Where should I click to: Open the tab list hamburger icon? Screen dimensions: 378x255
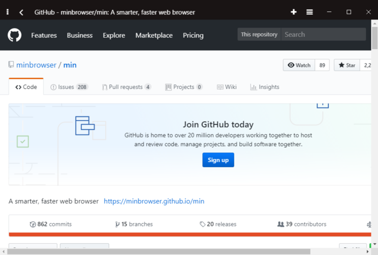(309, 12)
